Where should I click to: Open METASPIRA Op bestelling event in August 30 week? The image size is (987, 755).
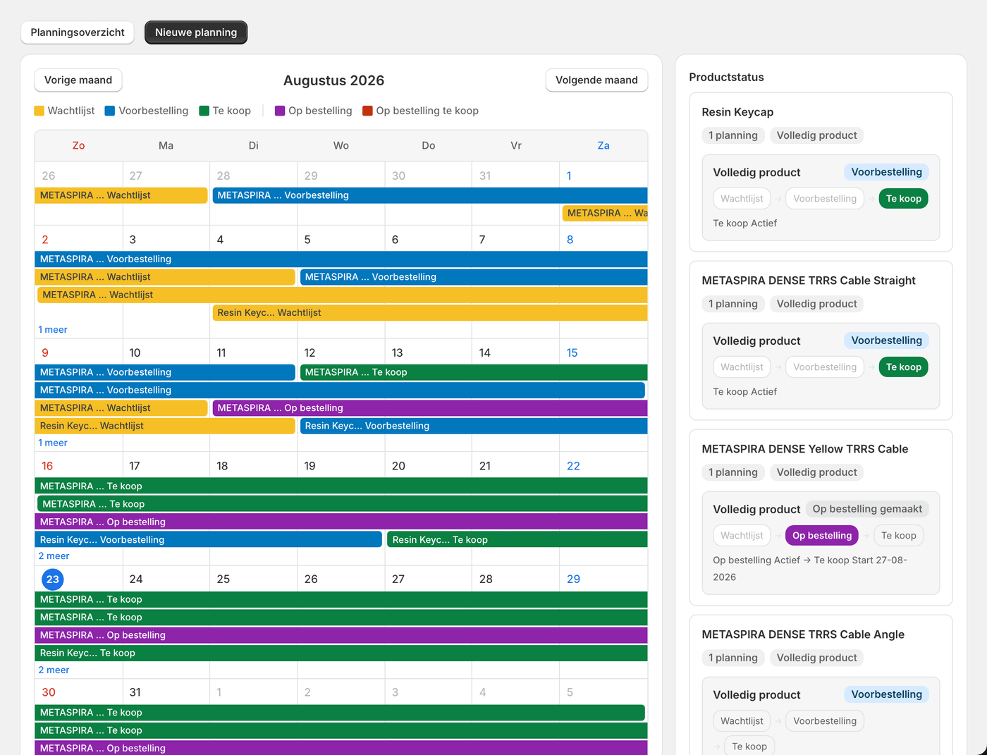click(341, 748)
